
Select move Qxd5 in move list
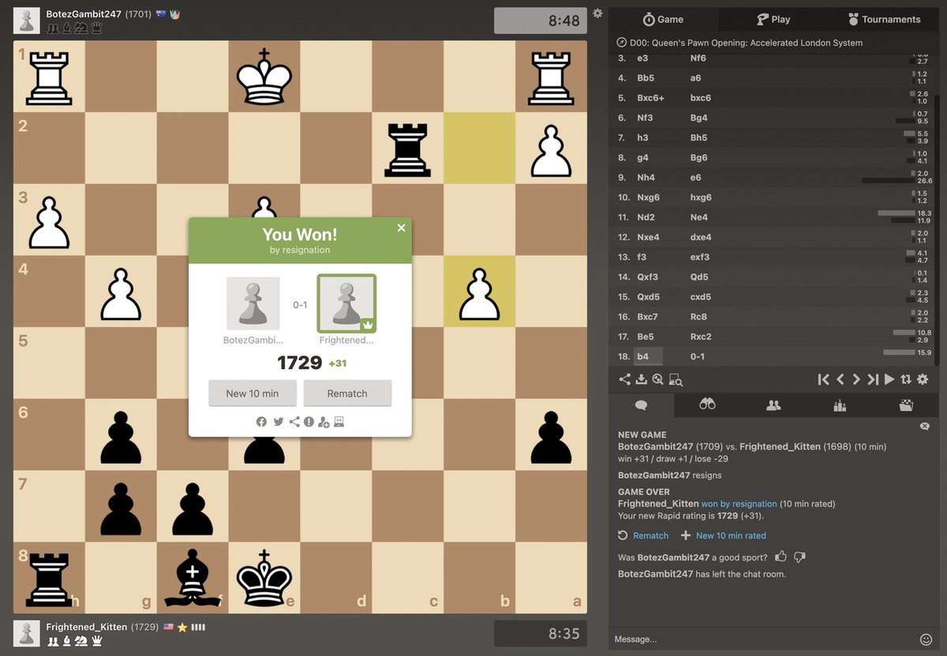[x=650, y=297]
